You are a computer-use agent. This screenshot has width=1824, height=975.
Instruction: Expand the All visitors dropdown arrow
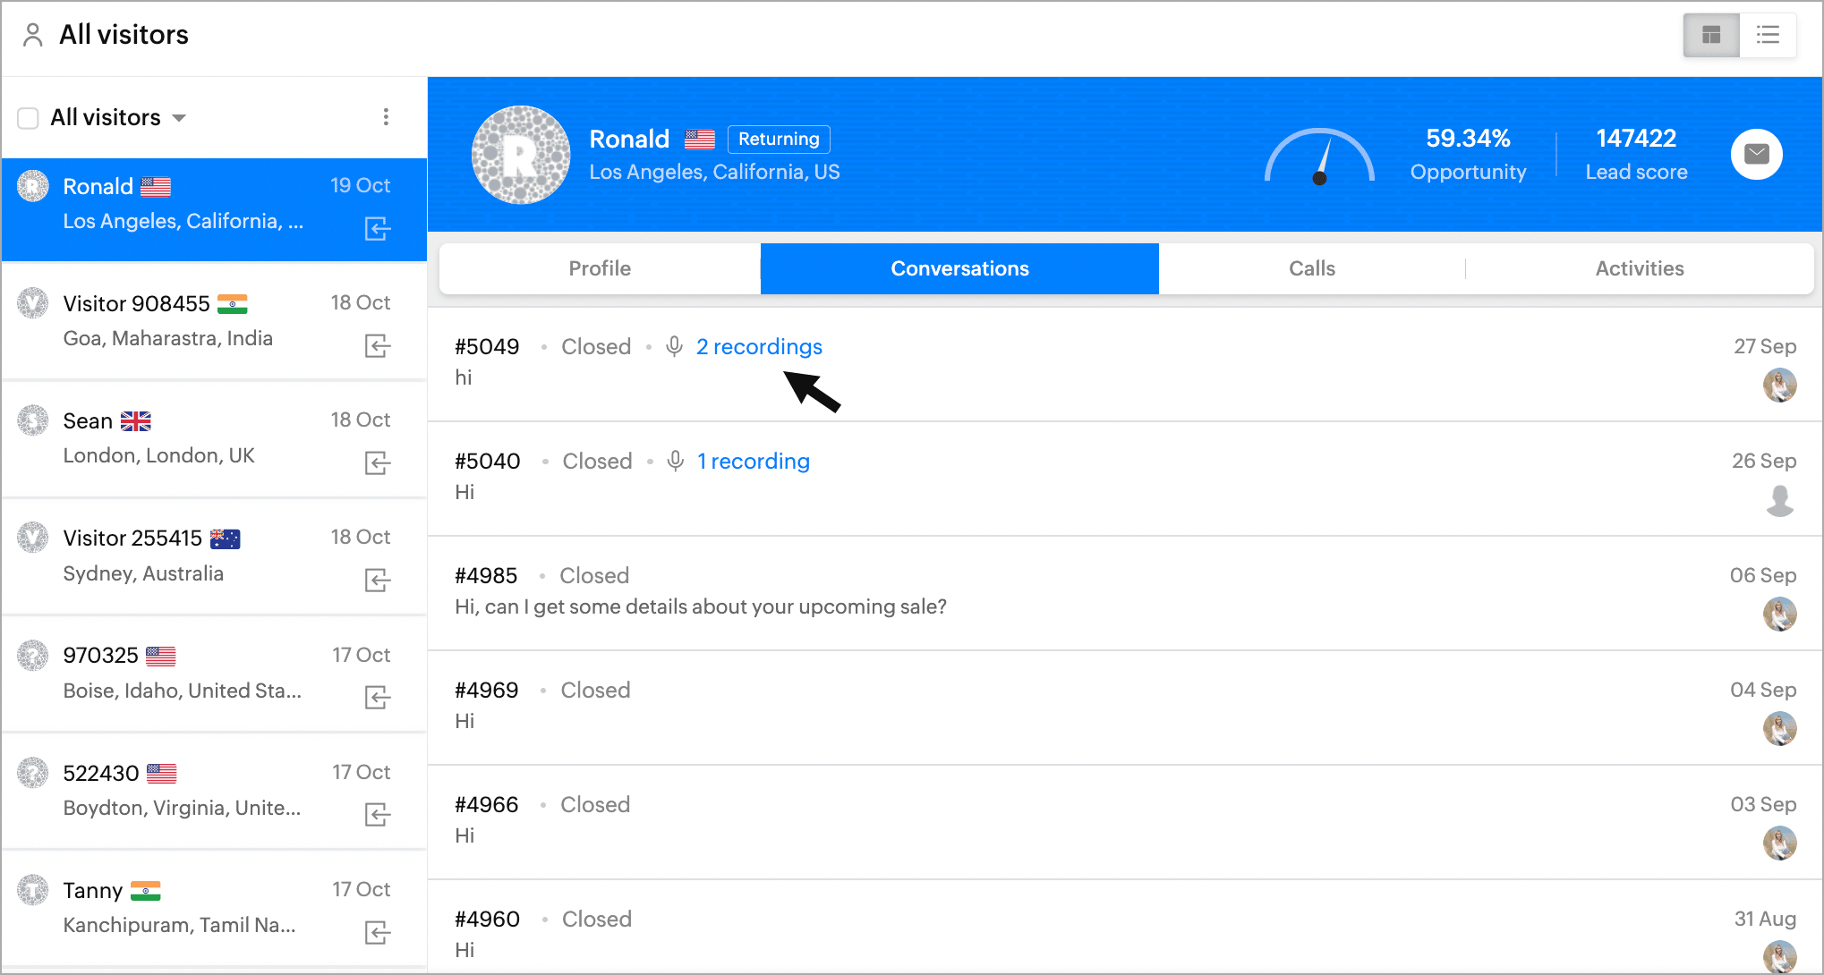pos(179,118)
